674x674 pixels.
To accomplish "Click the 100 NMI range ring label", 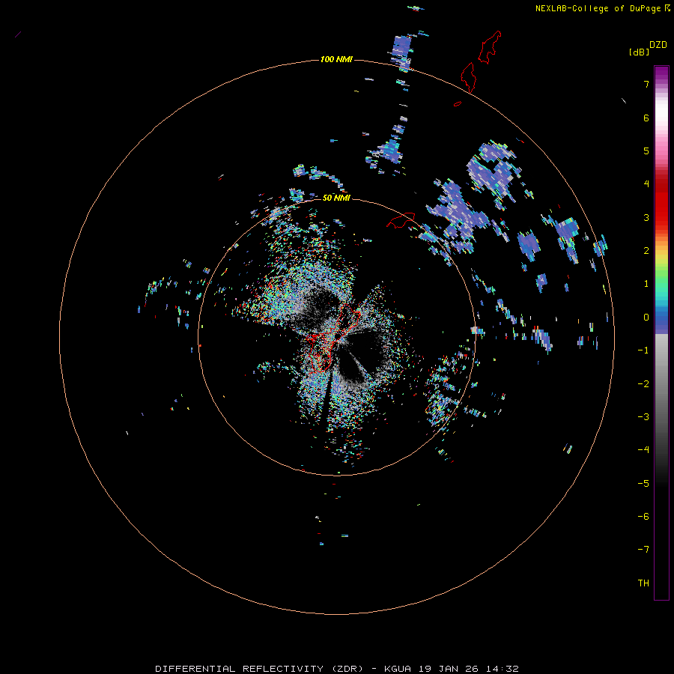I will [x=336, y=59].
